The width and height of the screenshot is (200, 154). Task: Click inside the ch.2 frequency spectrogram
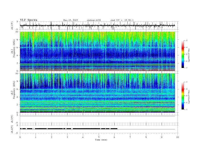pyautogui.click(x=97, y=93)
